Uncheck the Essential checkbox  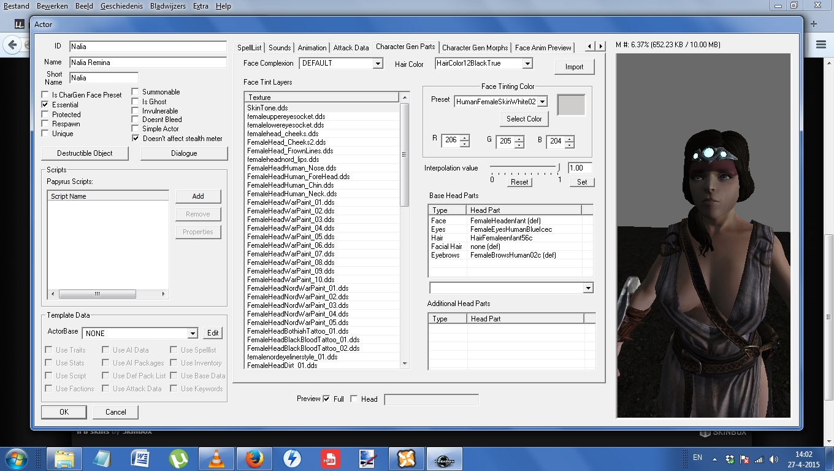tap(45, 105)
